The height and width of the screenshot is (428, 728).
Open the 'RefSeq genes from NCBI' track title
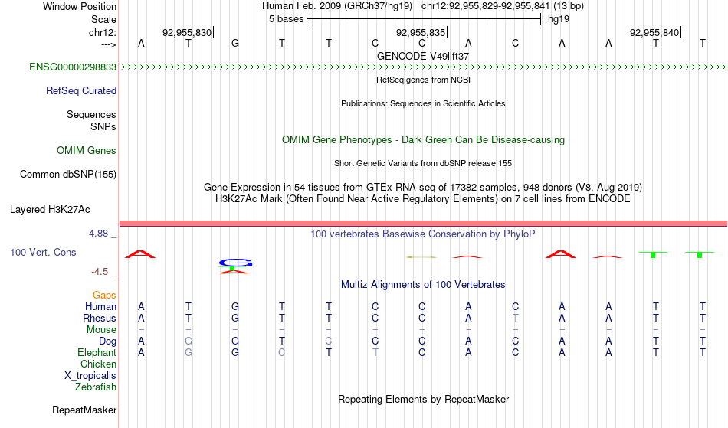pos(423,80)
